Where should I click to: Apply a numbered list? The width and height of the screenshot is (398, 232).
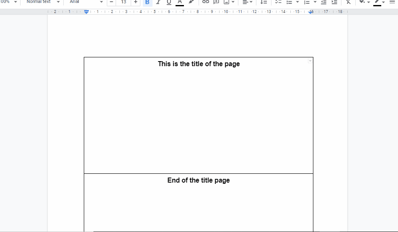[307, 2]
